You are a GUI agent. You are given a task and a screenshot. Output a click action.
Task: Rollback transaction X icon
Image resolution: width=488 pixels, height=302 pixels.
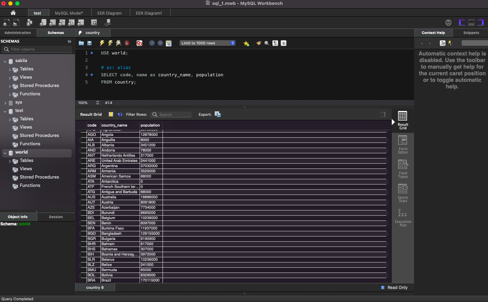(x=160, y=43)
